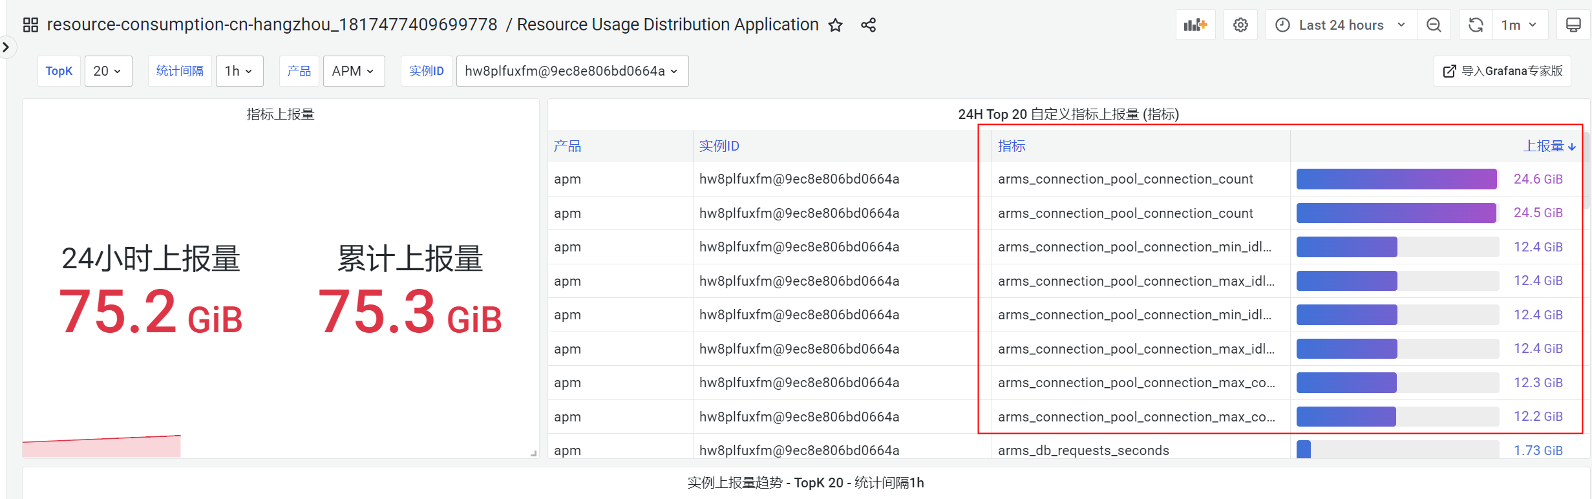
Task: Click the table's vertical scrollbar
Action: click(x=1586, y=171)
